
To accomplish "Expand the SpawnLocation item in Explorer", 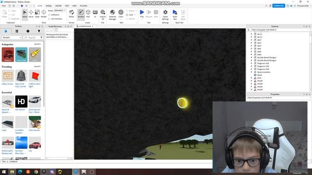I will 252,72.
